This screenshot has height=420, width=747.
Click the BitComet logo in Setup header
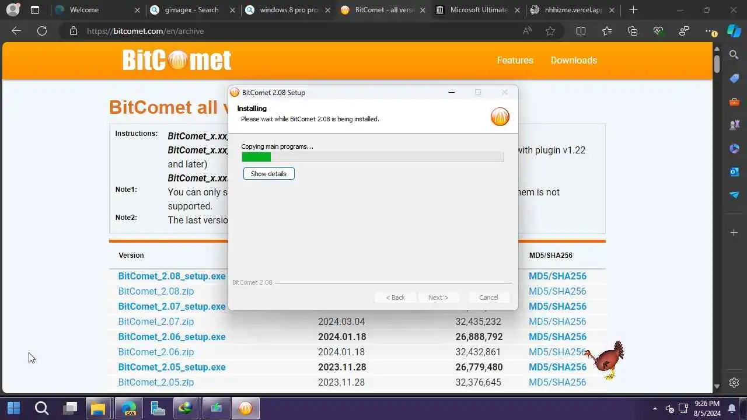tap(500, 117)
